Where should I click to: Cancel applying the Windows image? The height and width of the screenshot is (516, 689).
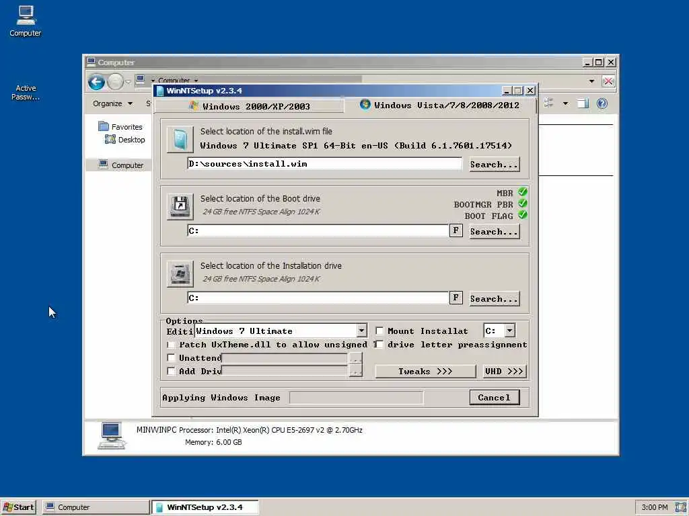(495, 398)
